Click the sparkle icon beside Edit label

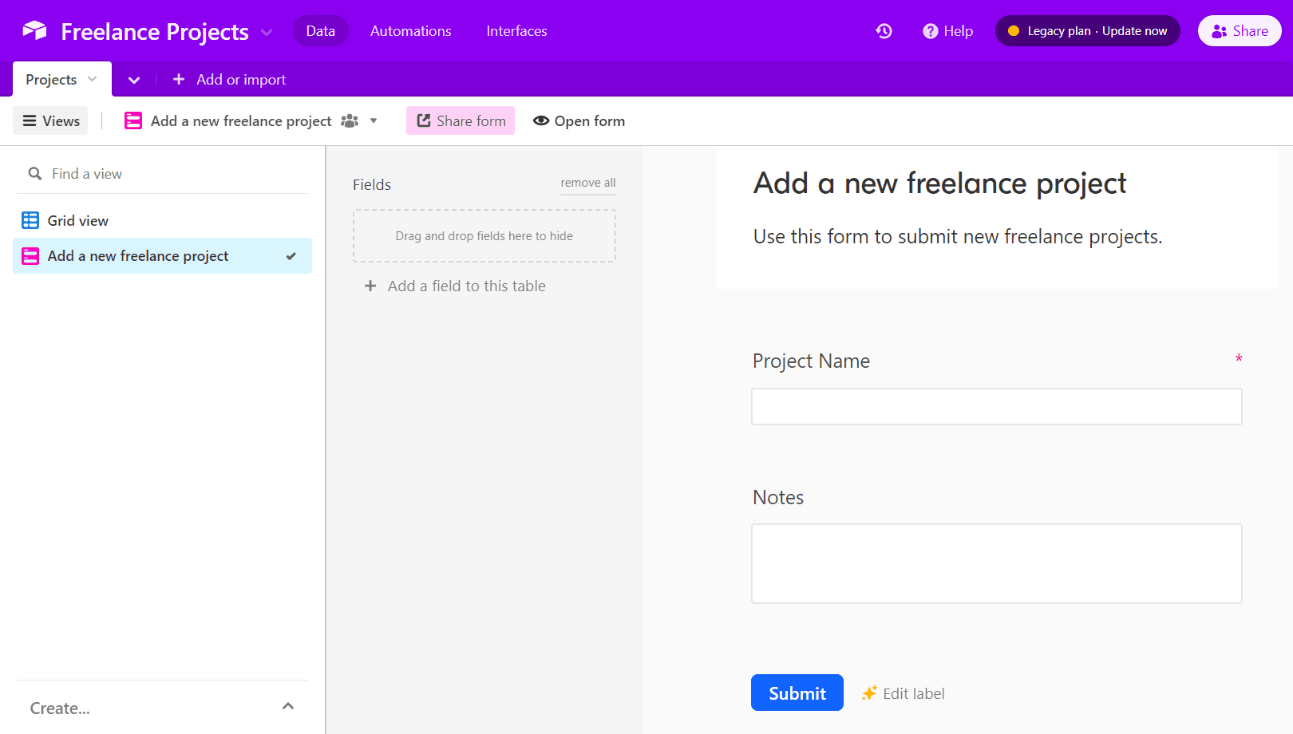[x=868, y=693]
